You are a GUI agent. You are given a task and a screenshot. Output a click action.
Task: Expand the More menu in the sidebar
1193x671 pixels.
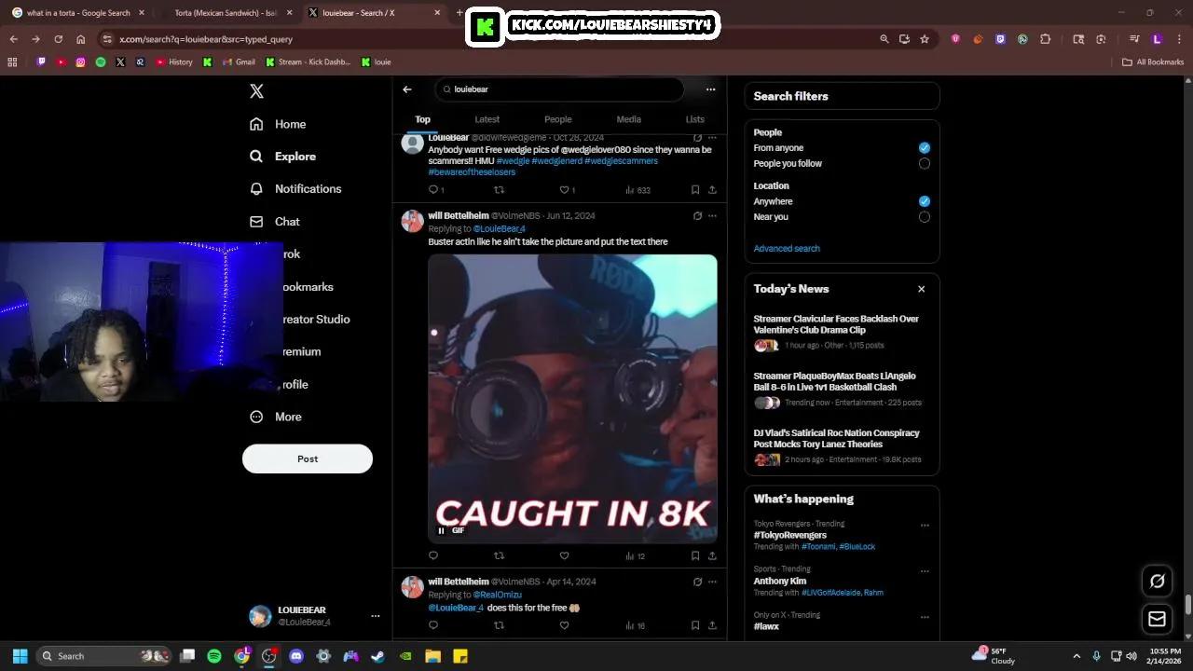[x=276, y=417]
